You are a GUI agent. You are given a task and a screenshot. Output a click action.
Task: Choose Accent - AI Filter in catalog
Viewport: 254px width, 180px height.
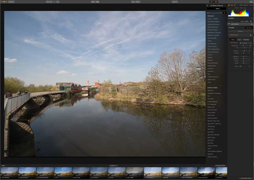click(x=213, y=19)
